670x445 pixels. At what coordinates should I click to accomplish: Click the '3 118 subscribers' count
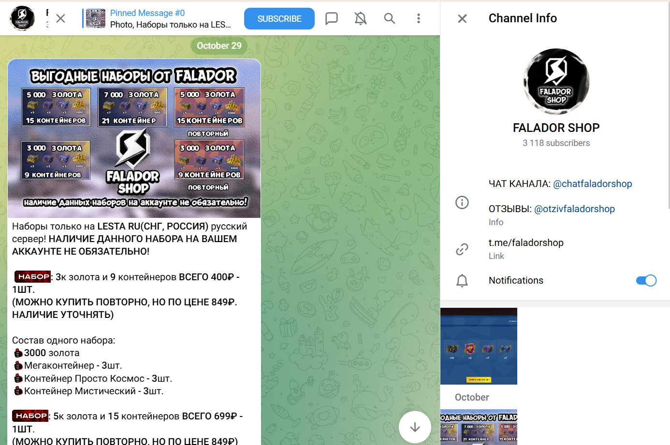tap(556, 143)
